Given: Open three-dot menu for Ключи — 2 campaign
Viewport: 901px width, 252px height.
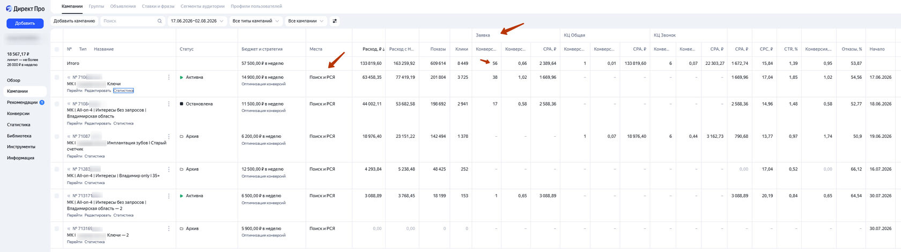Looking at the screenshot, I should [x=169, y=229].
